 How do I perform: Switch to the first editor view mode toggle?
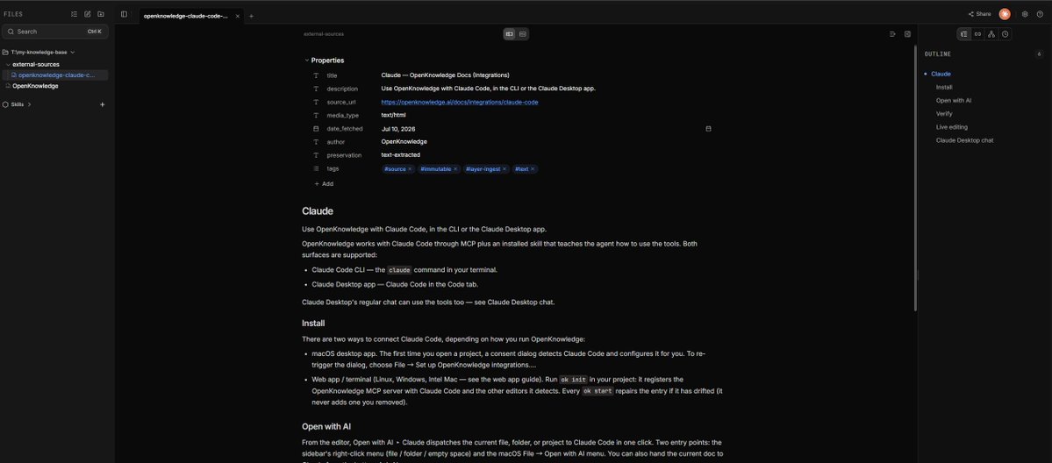[x=510, y=34]
